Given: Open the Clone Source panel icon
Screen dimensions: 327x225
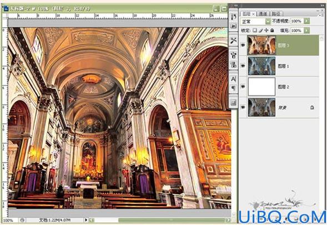Looking at the screenshot, I should 233,64.
